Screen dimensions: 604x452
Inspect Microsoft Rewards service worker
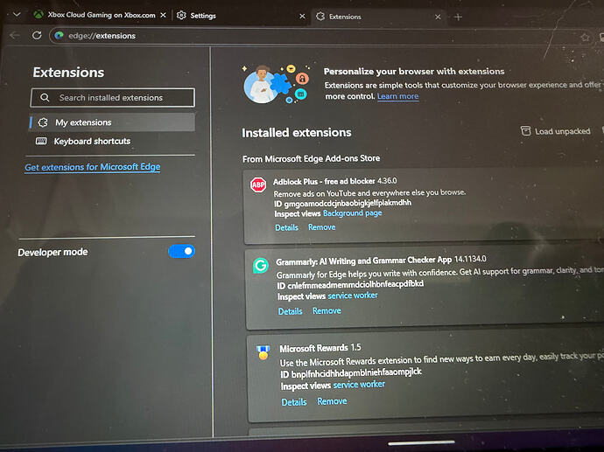(359, 385)
